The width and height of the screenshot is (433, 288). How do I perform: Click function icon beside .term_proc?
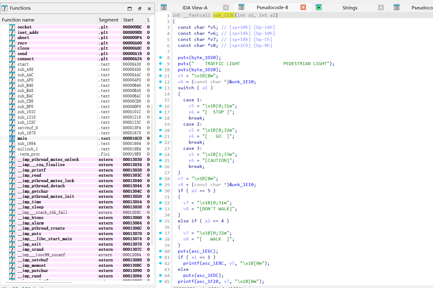tap(12, 154)
